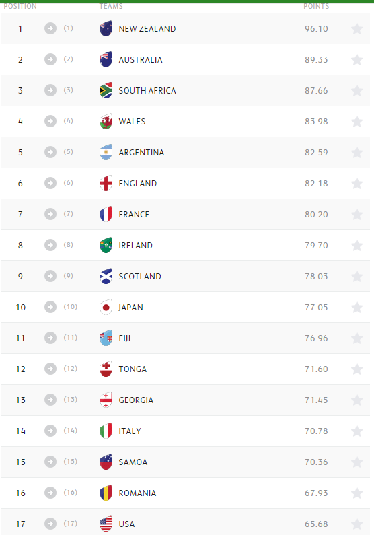Screen dimensions: 374x535
Task: Select the TEAMS column header
Action: coord(111,6)
